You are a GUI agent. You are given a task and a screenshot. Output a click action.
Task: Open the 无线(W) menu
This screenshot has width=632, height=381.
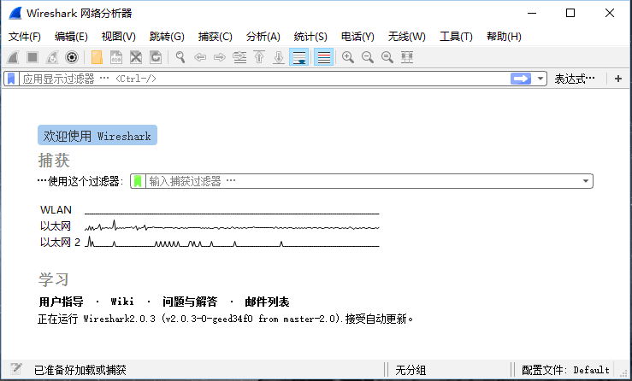click(x=407, y=37)
